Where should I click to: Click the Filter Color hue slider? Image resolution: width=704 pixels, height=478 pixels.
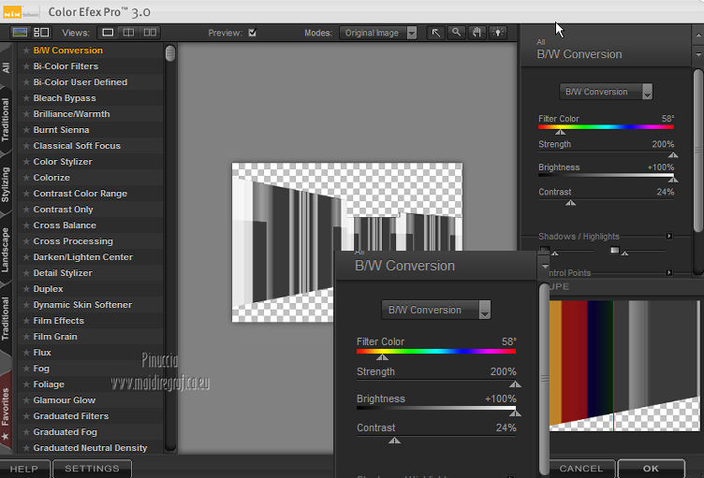click(606, 127)
